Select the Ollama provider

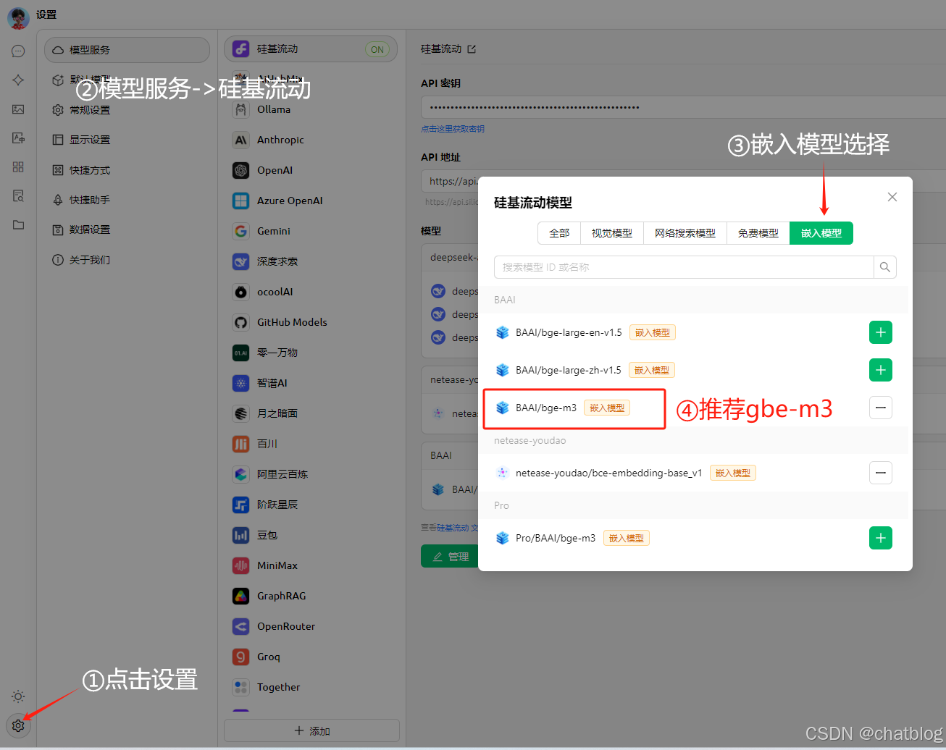[x=311, y=109]
